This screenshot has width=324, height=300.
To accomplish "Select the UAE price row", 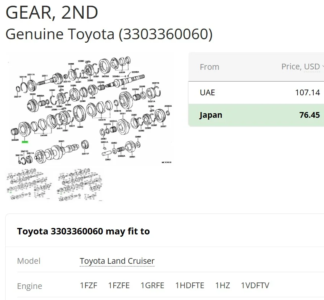I will click(256, 93).
